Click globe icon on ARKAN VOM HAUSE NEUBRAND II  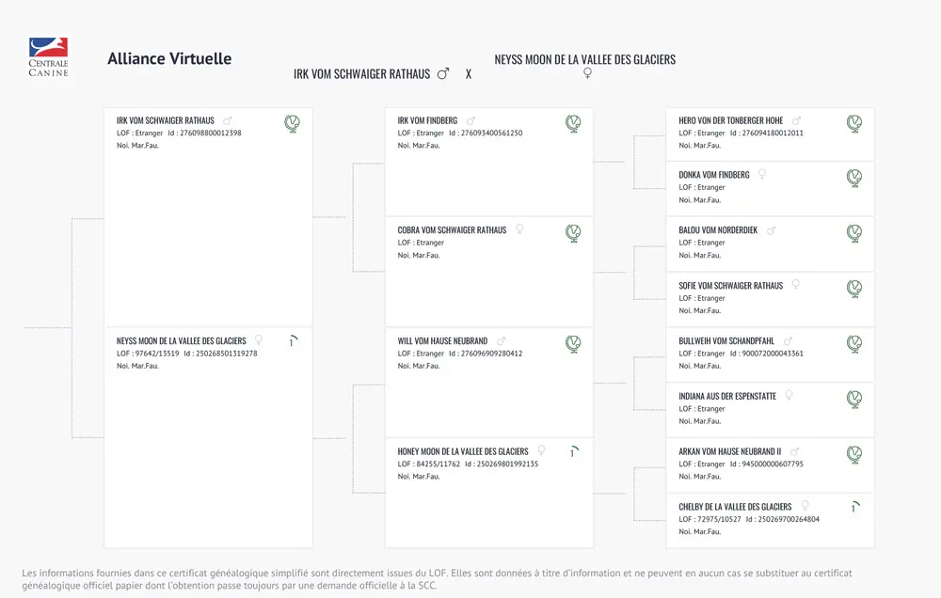click(854, 454)
